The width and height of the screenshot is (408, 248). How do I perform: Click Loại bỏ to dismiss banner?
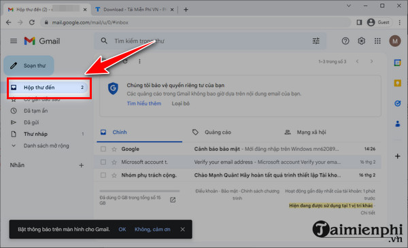pos(180,103)
